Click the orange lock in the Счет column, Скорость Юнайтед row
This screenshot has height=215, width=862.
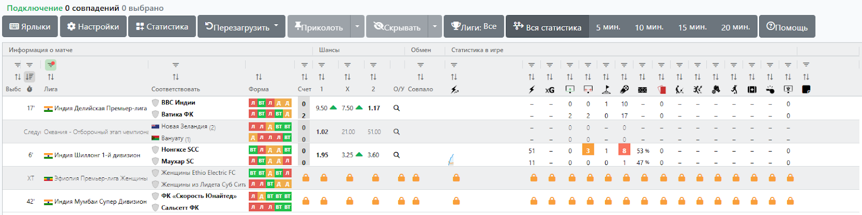305,201
